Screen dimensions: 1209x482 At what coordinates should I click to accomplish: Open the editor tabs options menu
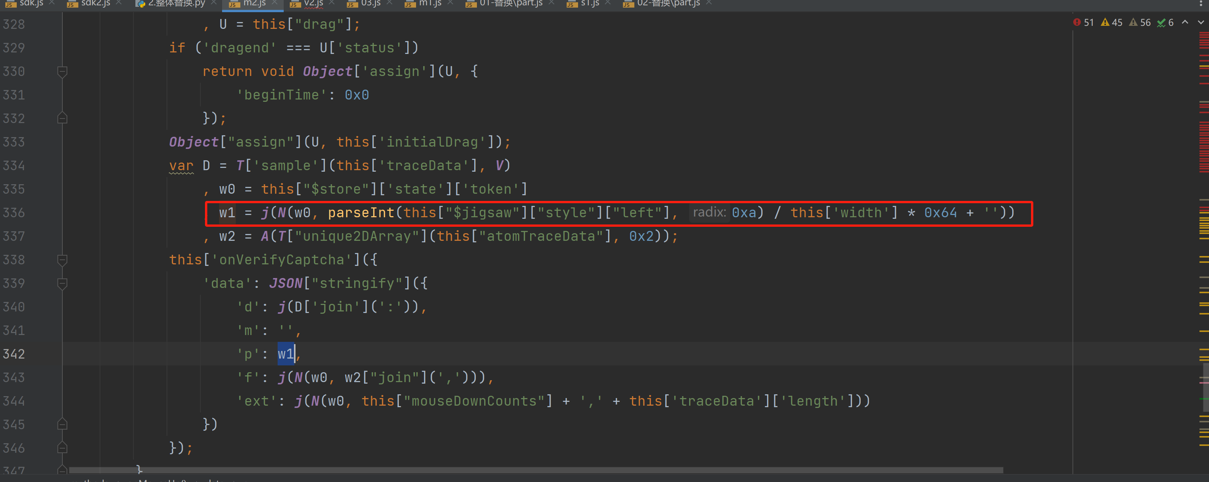[1201, 3]
